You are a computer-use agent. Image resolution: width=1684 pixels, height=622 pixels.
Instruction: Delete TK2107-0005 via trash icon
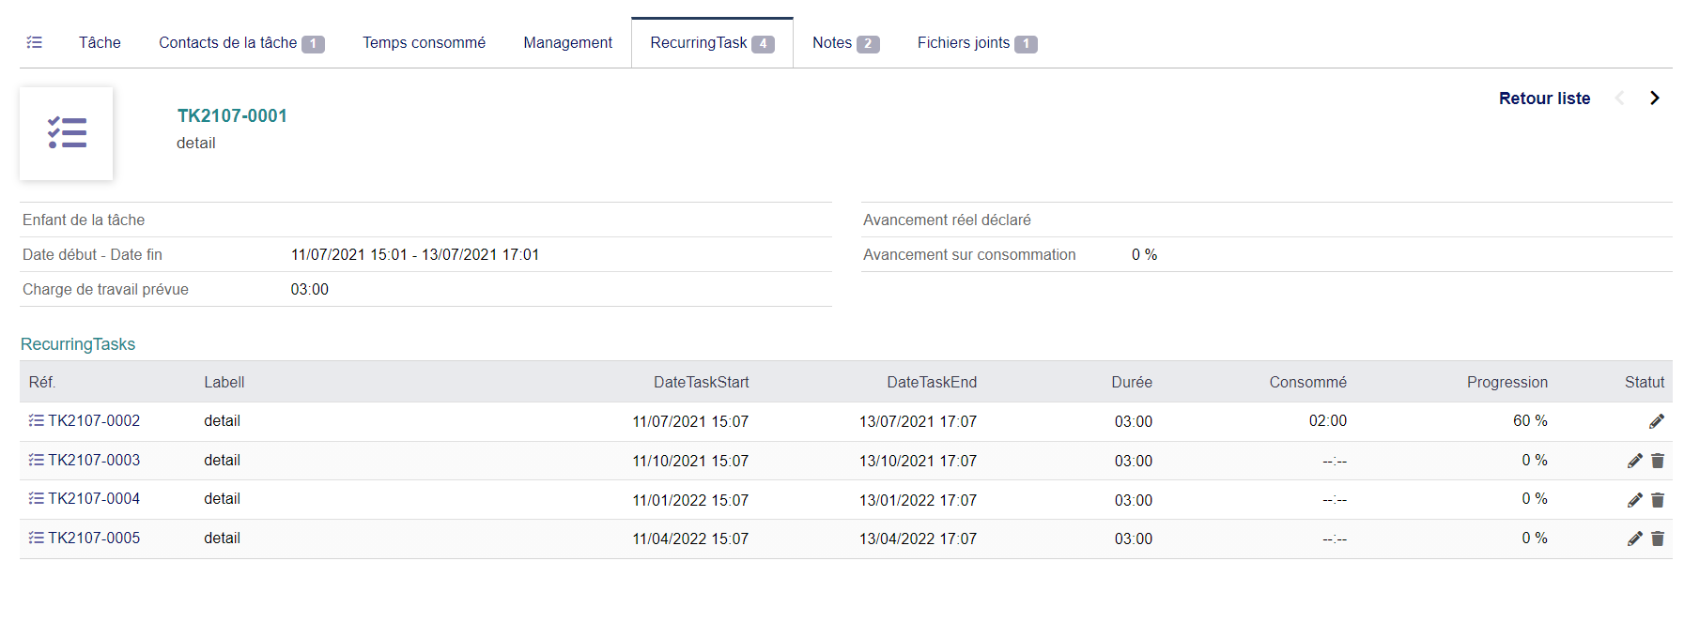coord(1658,539)
